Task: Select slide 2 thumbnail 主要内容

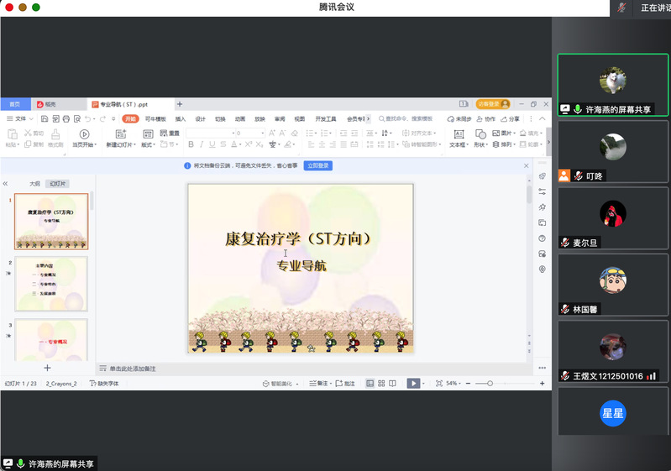Action: tap(51, 283)
